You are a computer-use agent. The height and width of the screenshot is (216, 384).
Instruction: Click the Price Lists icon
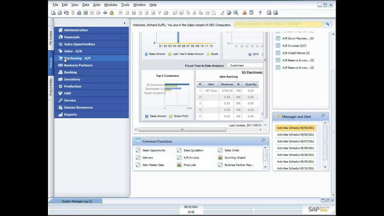[x=179, y=165]
